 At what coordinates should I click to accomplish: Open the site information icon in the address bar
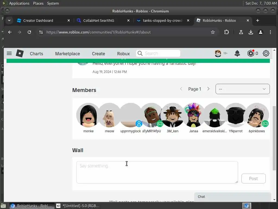pos(41,32)
